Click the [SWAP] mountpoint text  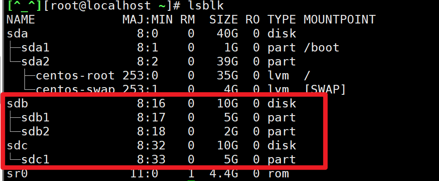[324, 89]
